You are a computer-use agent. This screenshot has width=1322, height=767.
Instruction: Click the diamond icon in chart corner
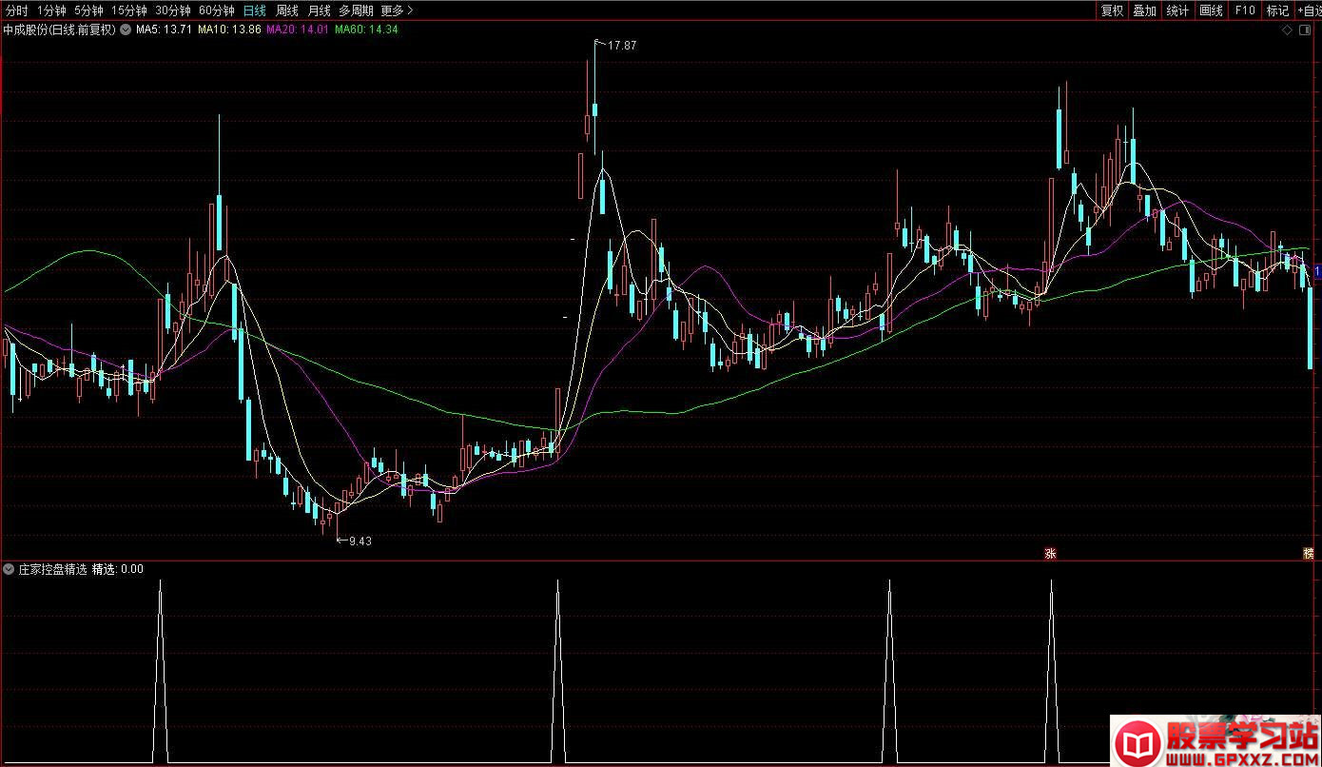(1288, 30)
